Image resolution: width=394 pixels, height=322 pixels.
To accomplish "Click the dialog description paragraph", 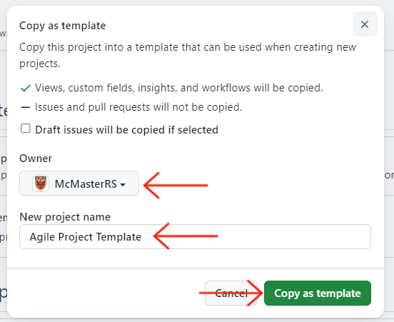I will point(188,55).
